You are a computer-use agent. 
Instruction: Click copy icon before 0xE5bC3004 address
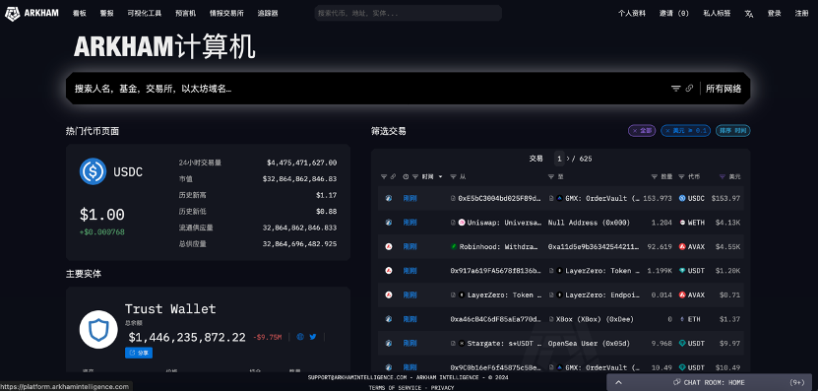point(453,199)
